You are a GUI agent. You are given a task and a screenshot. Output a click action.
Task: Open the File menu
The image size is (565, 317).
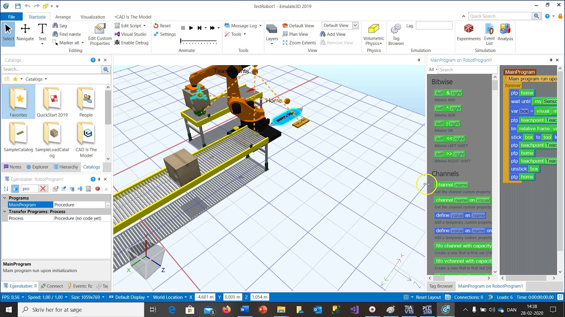coord(11,17)
